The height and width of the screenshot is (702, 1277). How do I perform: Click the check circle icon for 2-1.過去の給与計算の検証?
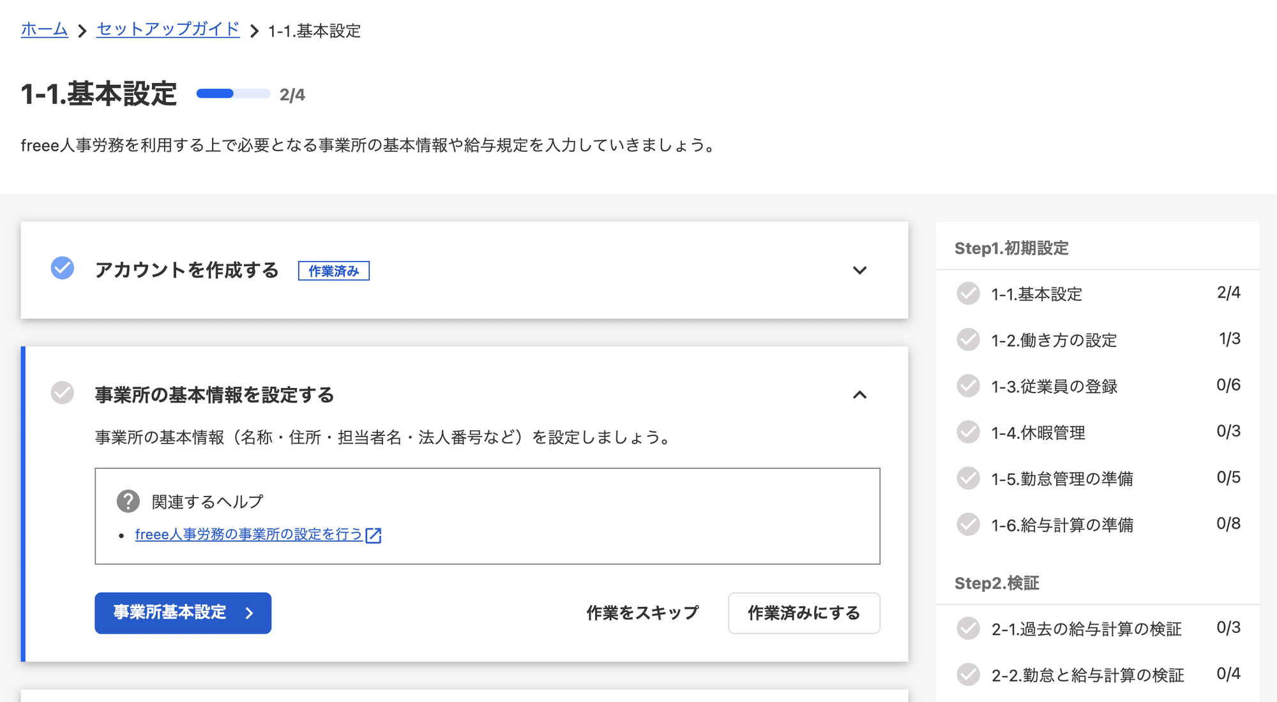pyautogui.click(x=968, y=629)
